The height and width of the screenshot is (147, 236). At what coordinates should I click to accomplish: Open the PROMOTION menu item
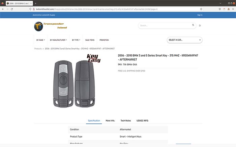click(104, 40)
